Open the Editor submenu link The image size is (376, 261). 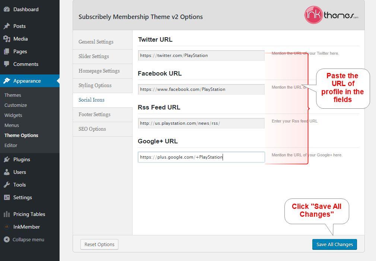[11, 145]
